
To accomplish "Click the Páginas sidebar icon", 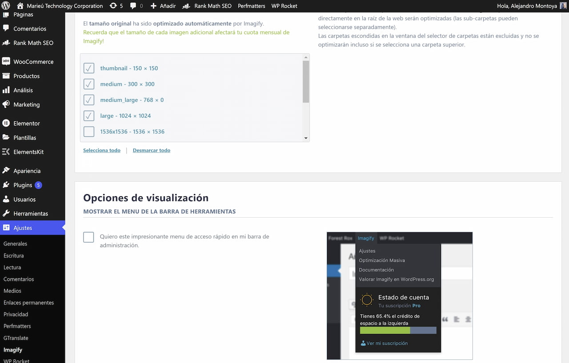I will click(x=6, y=15).
